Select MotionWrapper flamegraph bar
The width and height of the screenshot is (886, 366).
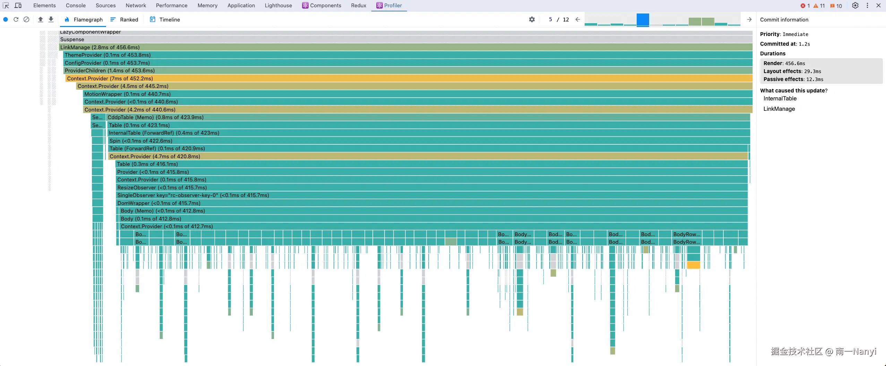418,94
